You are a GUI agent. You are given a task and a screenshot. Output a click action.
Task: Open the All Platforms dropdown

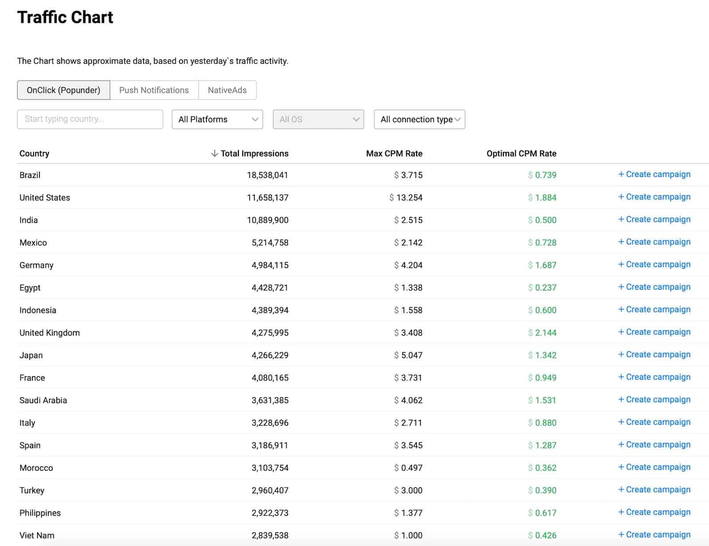[217, 120]
